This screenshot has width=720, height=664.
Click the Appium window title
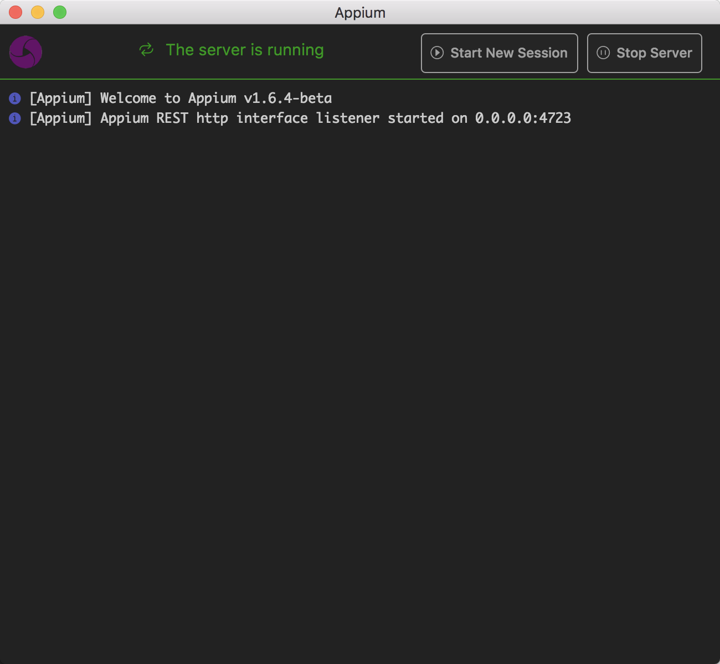tap(360, 13)
